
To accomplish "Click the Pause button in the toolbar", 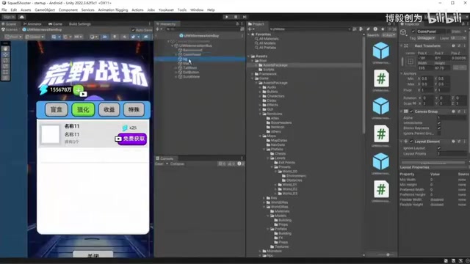I will pos(236,17).
